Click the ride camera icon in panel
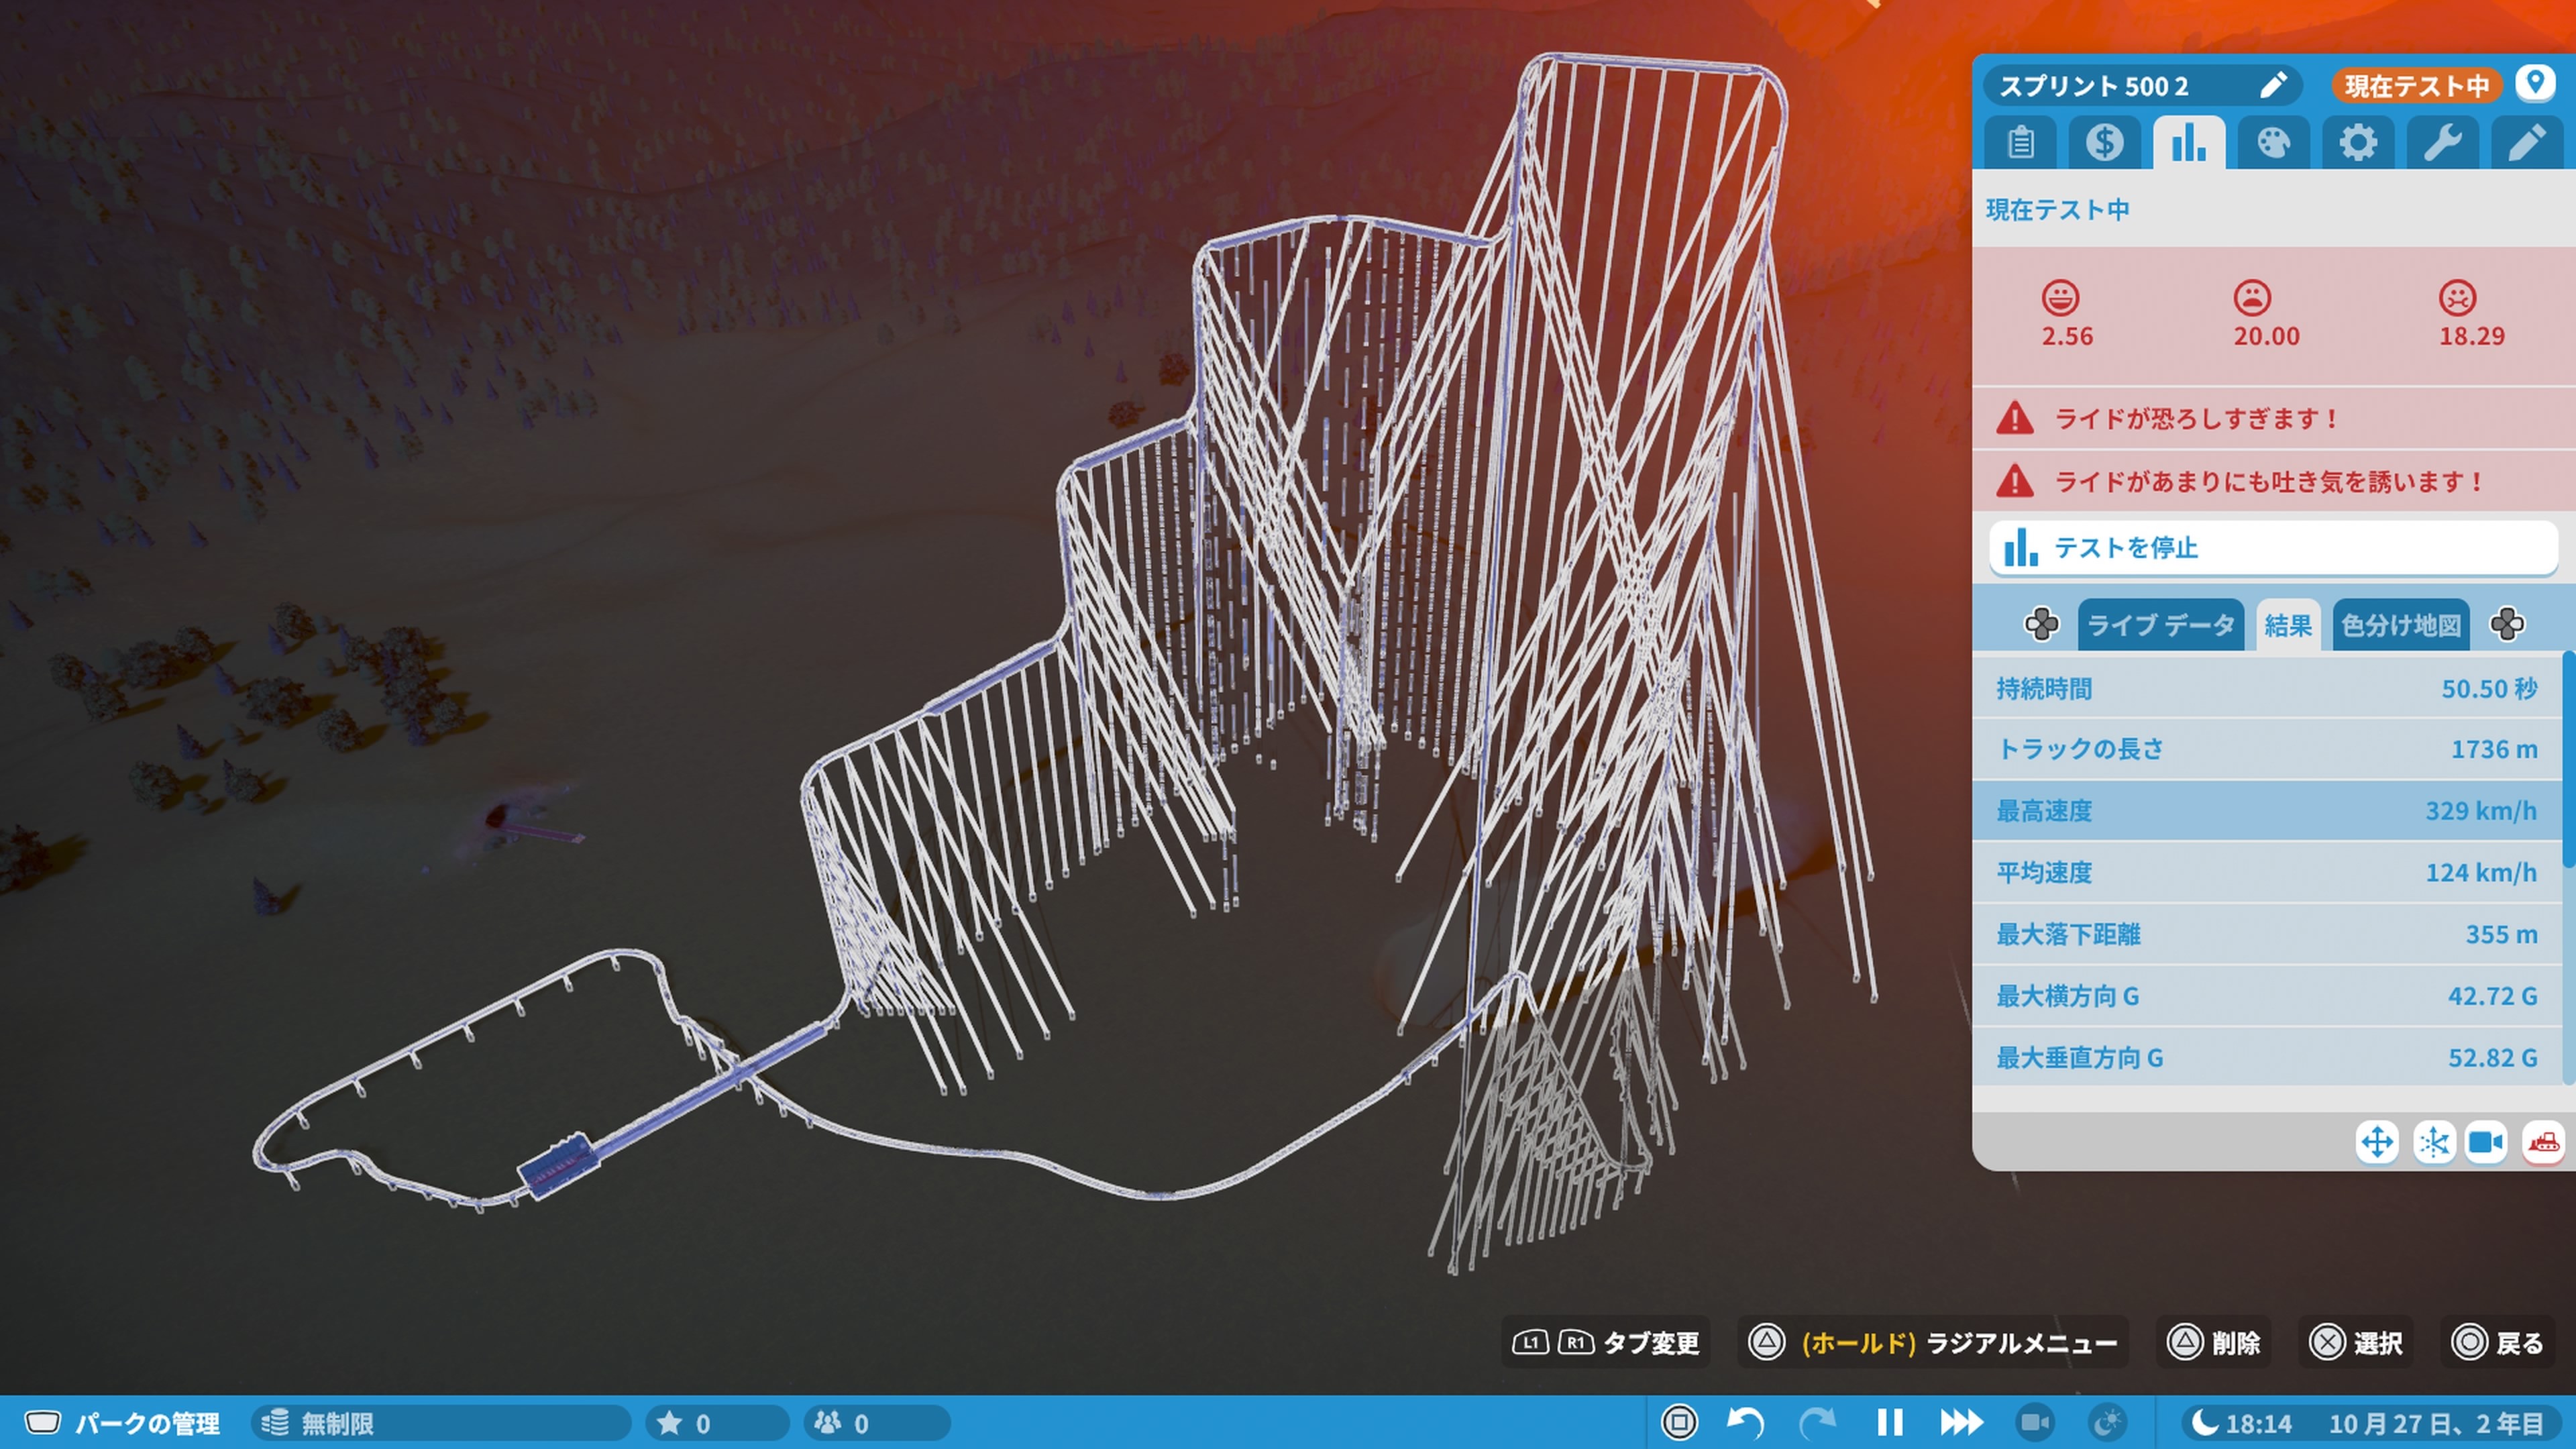The image size is (2576, 1449). coord(2486,1141)
